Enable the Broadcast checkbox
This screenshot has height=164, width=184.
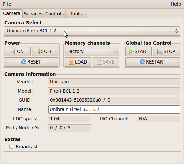(x=11, y=147)
